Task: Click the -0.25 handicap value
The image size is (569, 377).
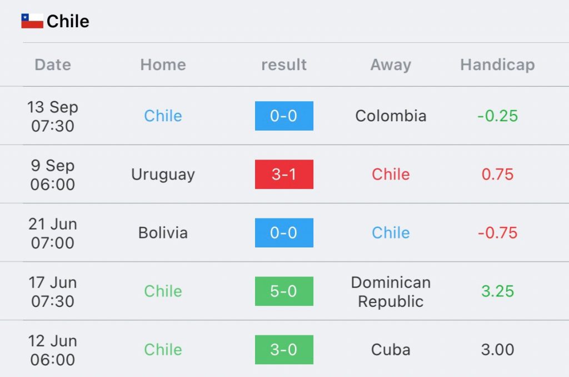Action: (x=497, y=116)
